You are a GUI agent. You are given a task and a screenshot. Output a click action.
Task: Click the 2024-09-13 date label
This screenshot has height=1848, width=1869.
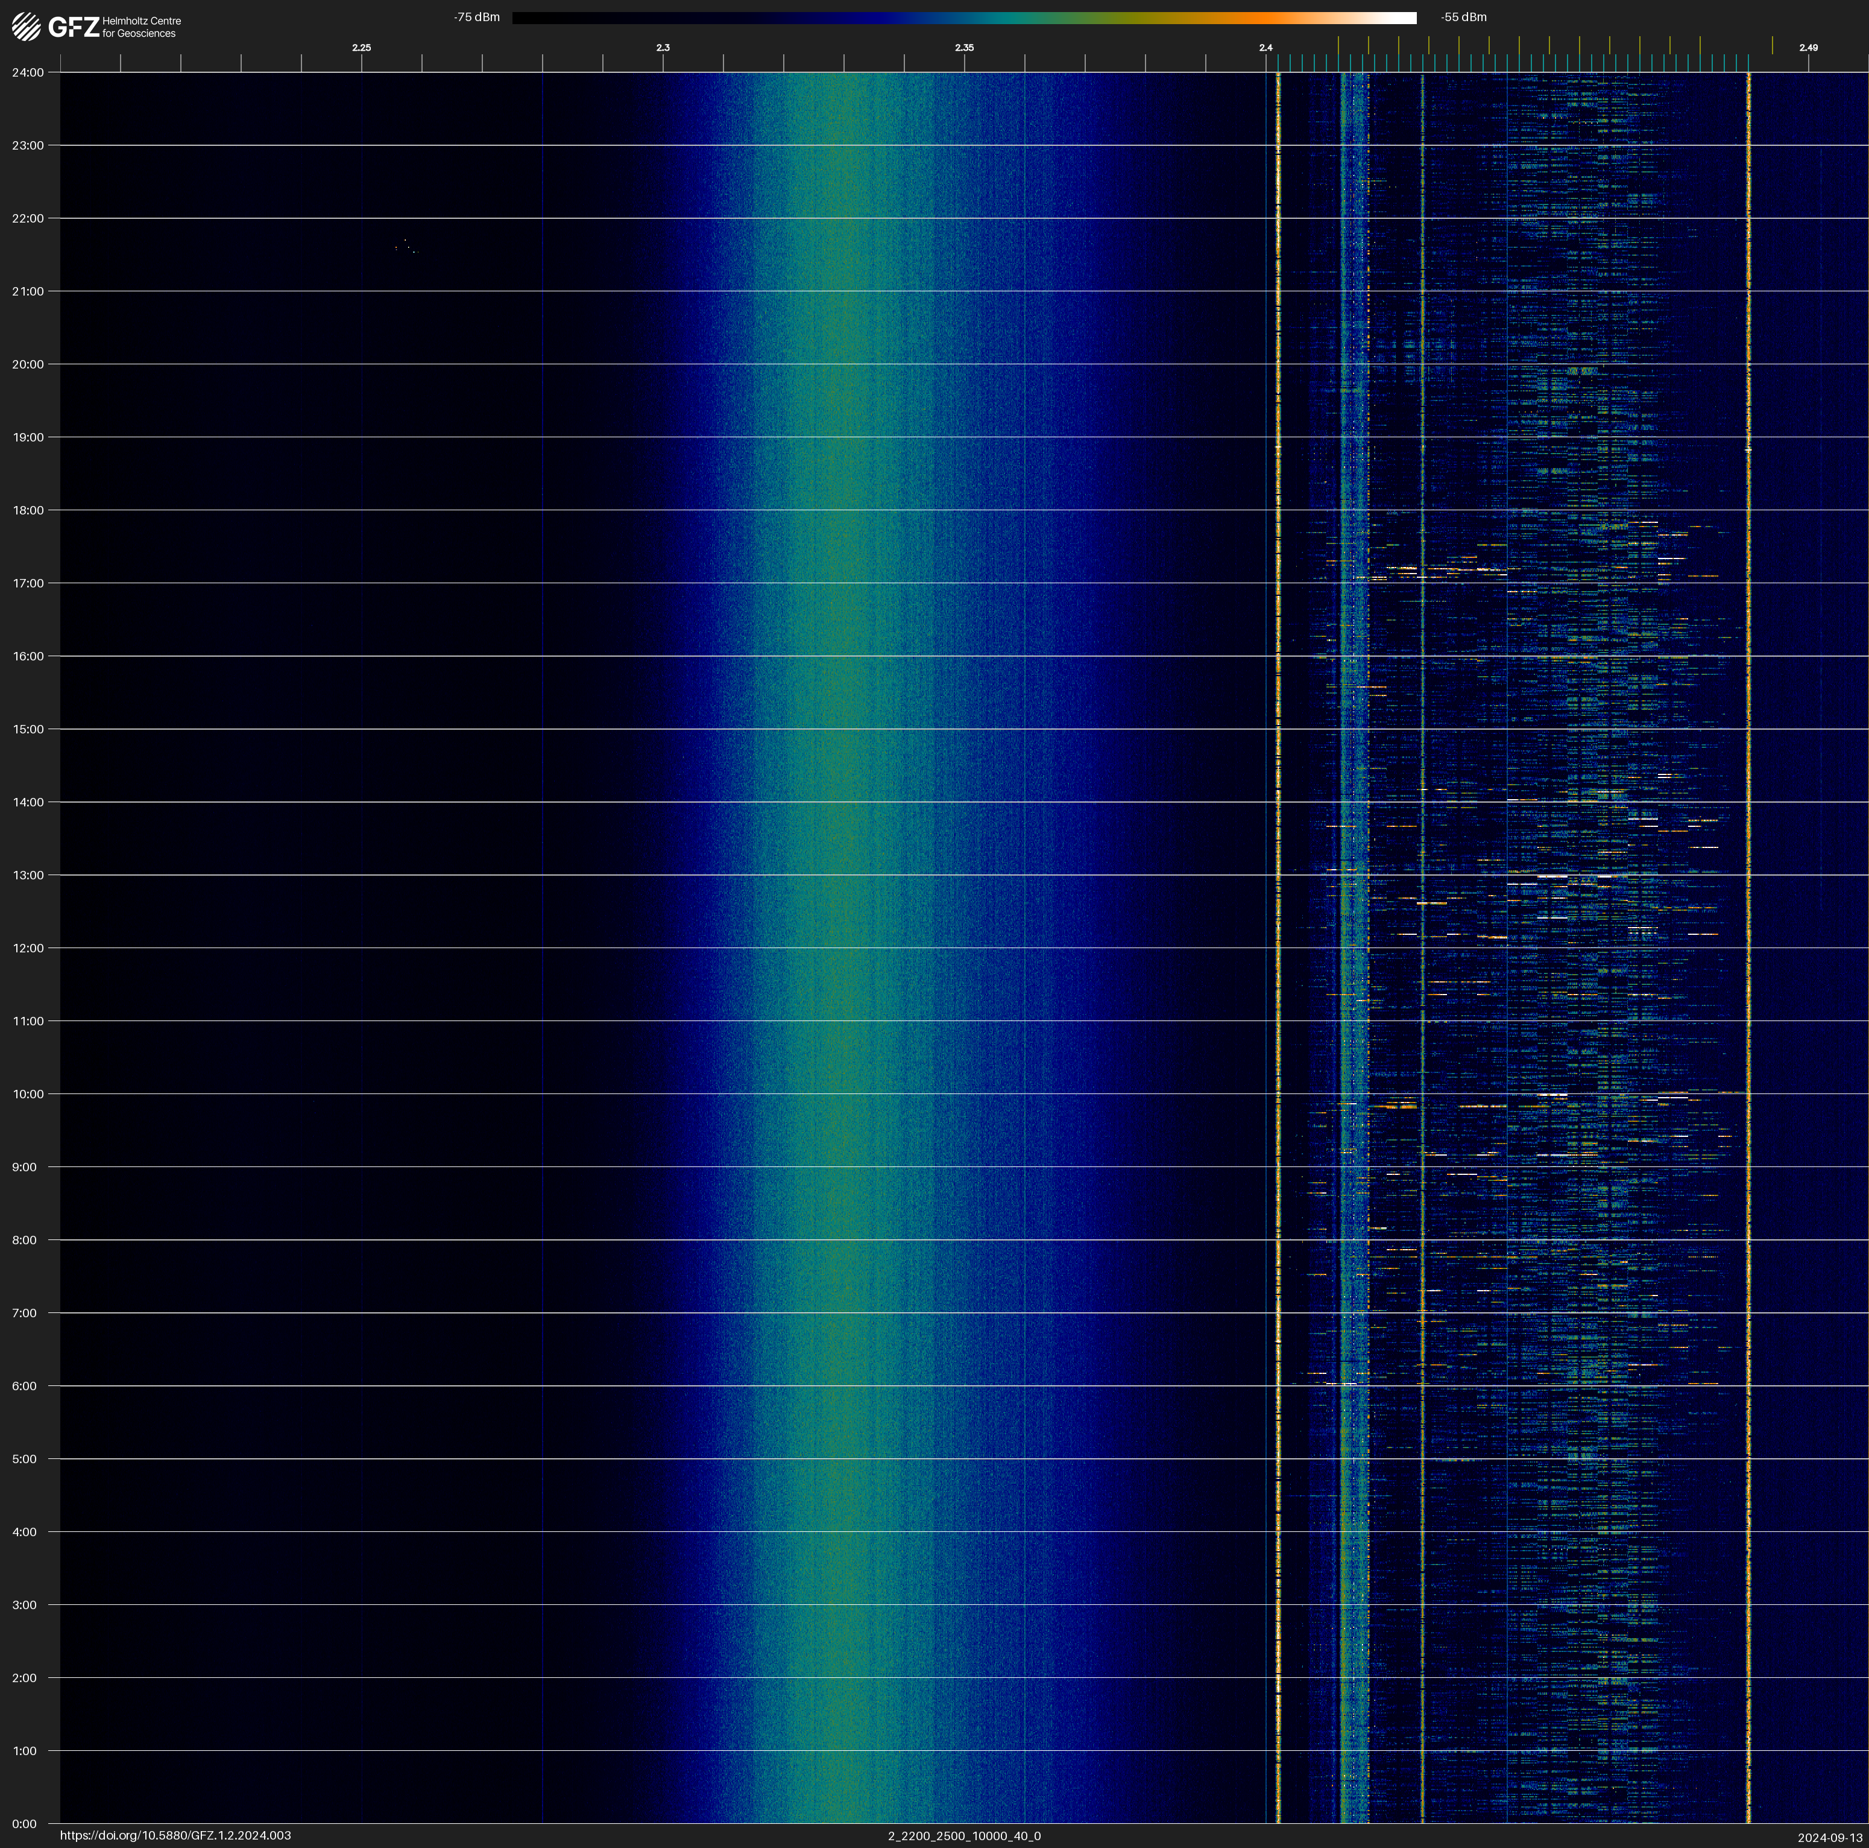coord(1830,1837)
